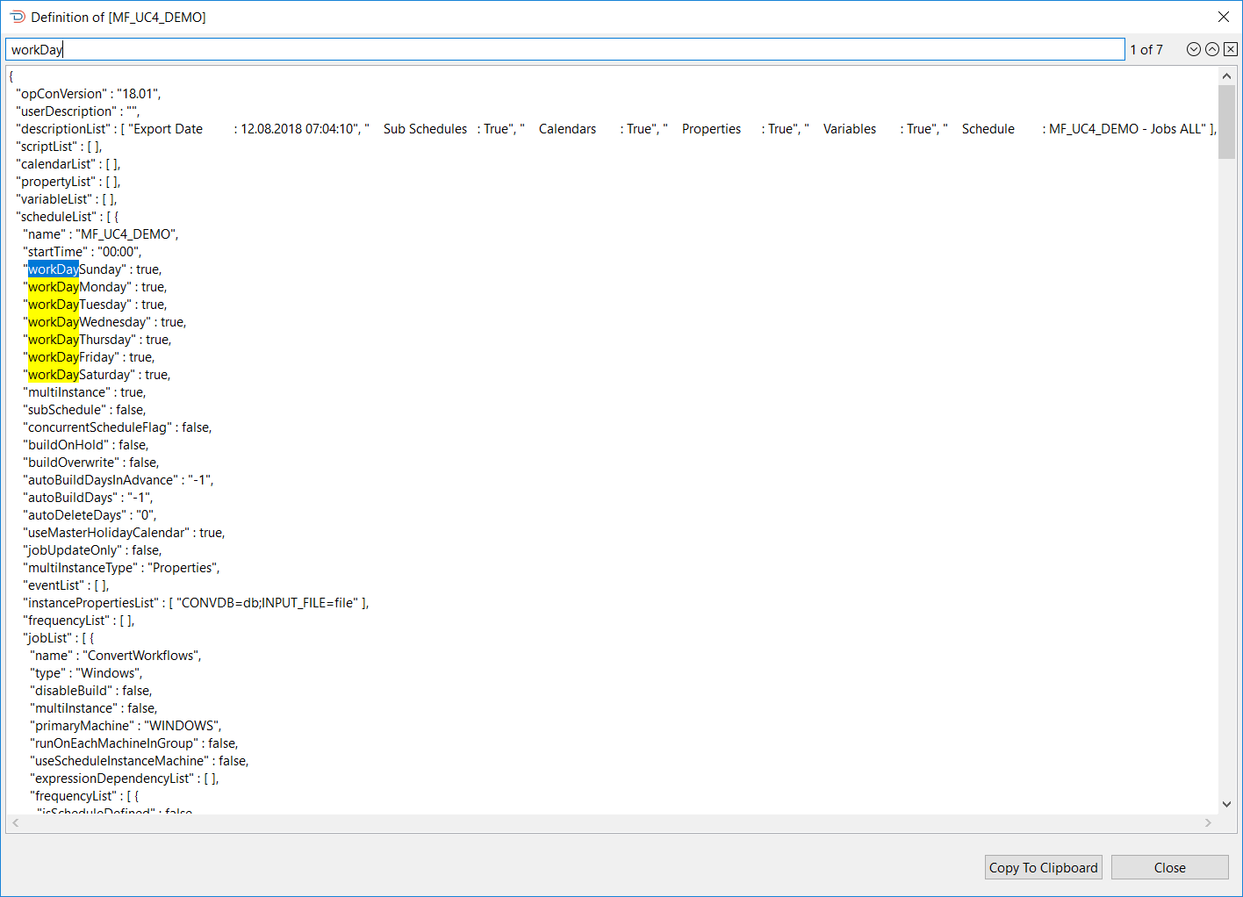The image size is (1243, 897).
Task: Copy To Clipboard button
Action: click(x=1044, y=867)
